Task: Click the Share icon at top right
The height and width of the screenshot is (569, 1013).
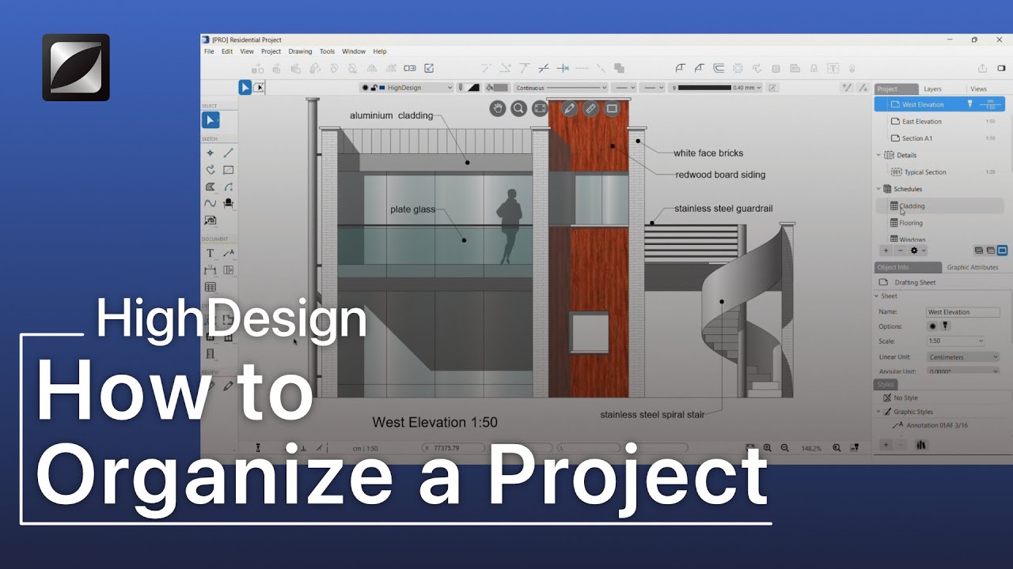Action: 982,69
